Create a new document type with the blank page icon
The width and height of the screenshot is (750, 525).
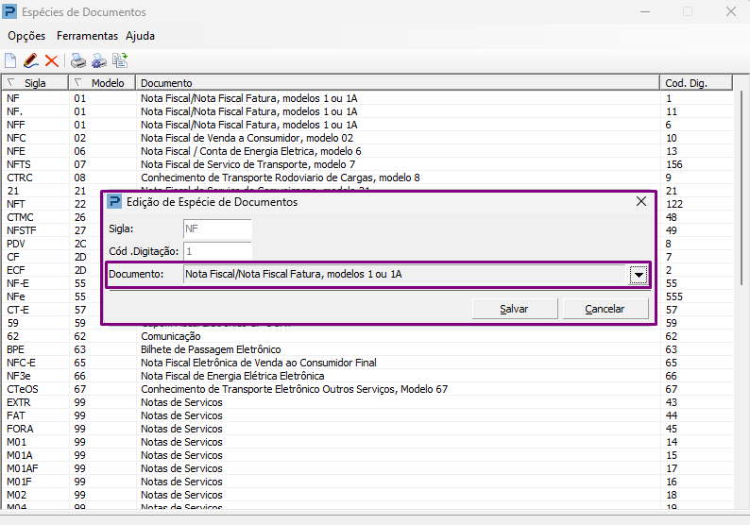[10, 60]
